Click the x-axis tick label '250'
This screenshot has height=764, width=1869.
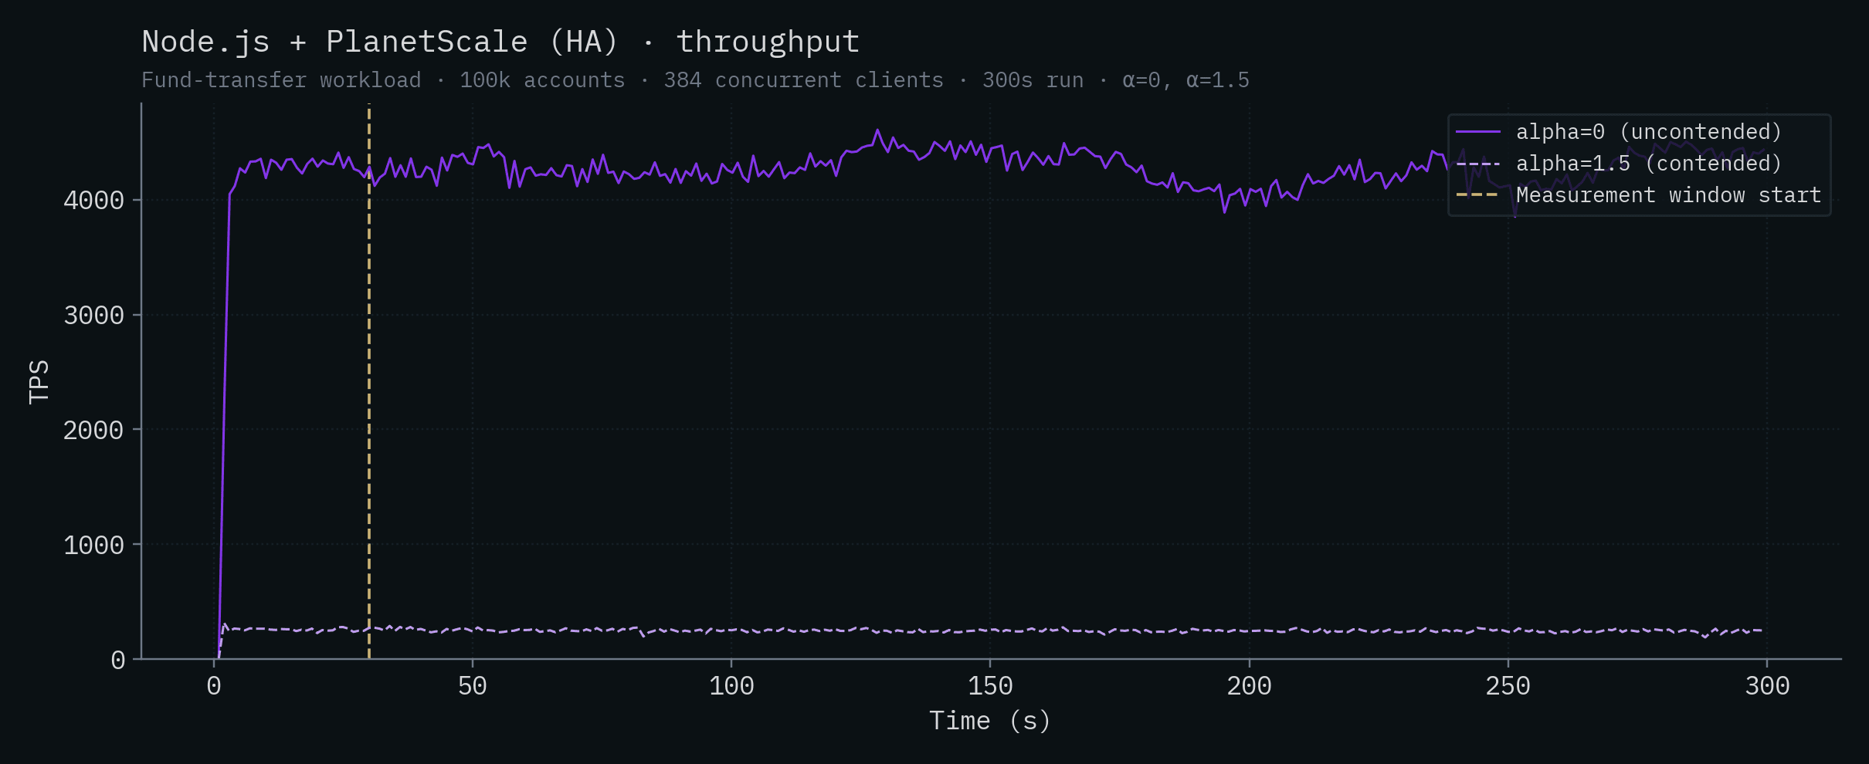pyautogui.click(x=1508, y=686)
